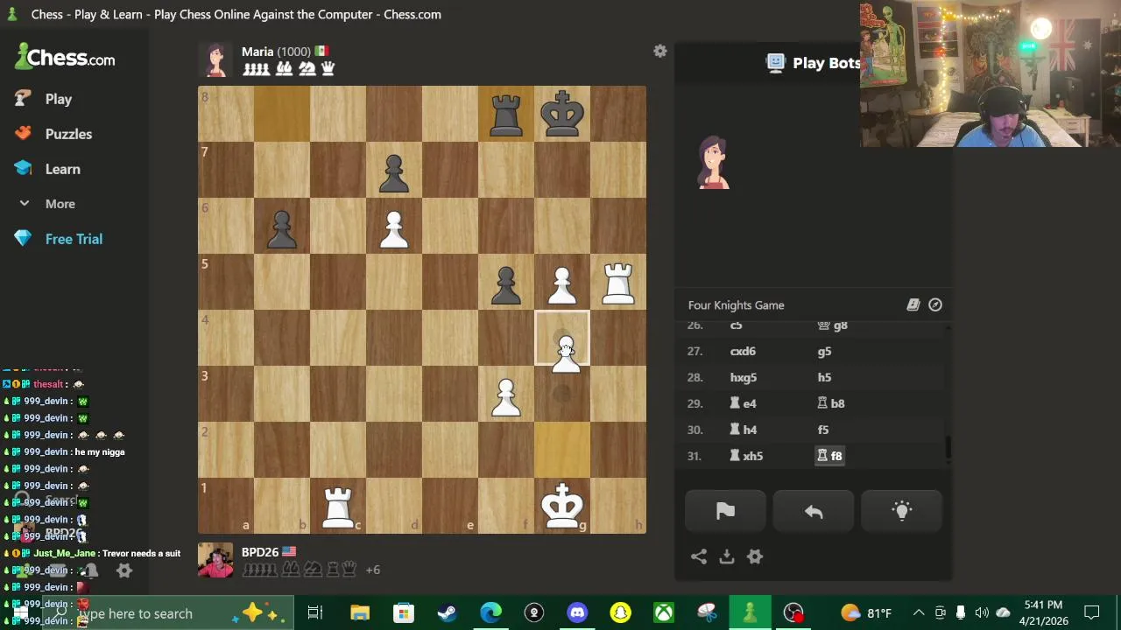Select the Four Knights Game opening label

click(736, 305)
